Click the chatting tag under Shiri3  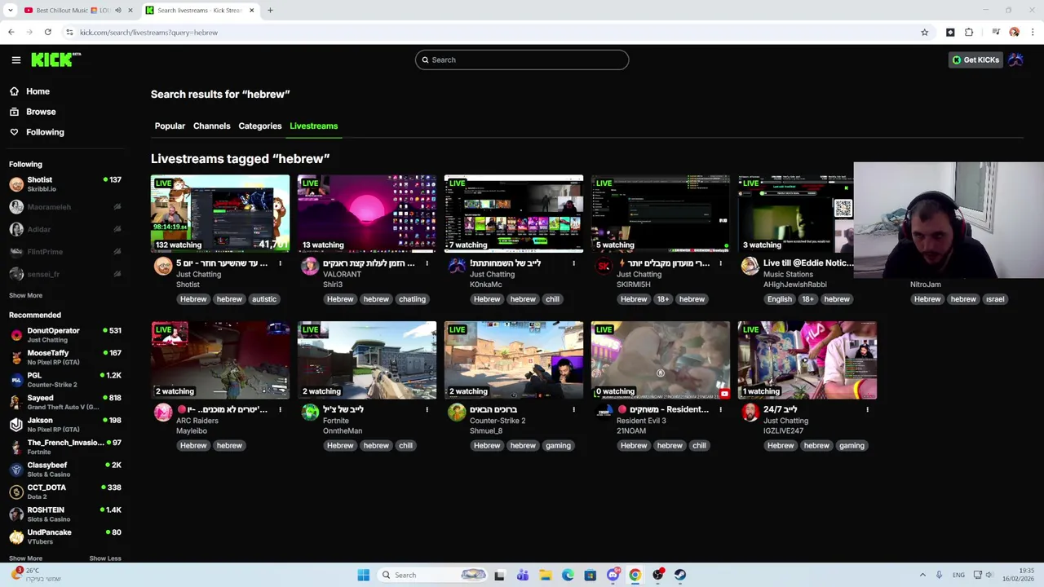412,299
